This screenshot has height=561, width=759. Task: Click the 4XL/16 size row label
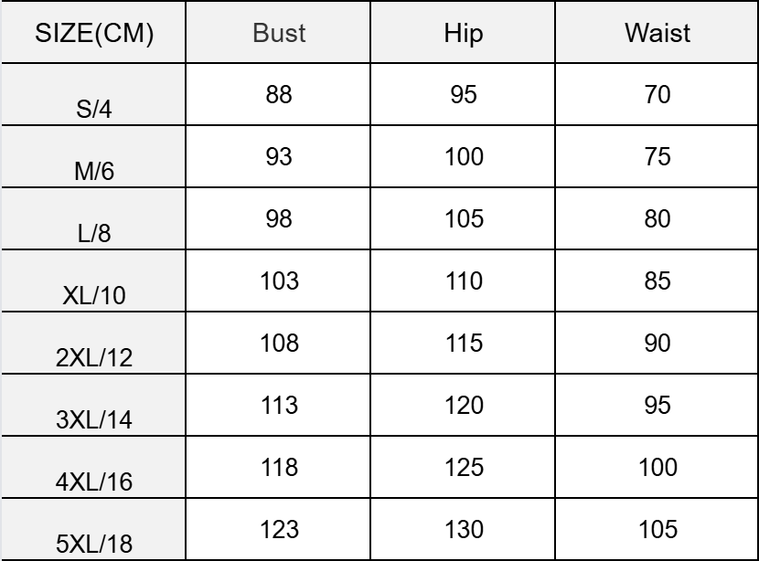coord(94,483)
